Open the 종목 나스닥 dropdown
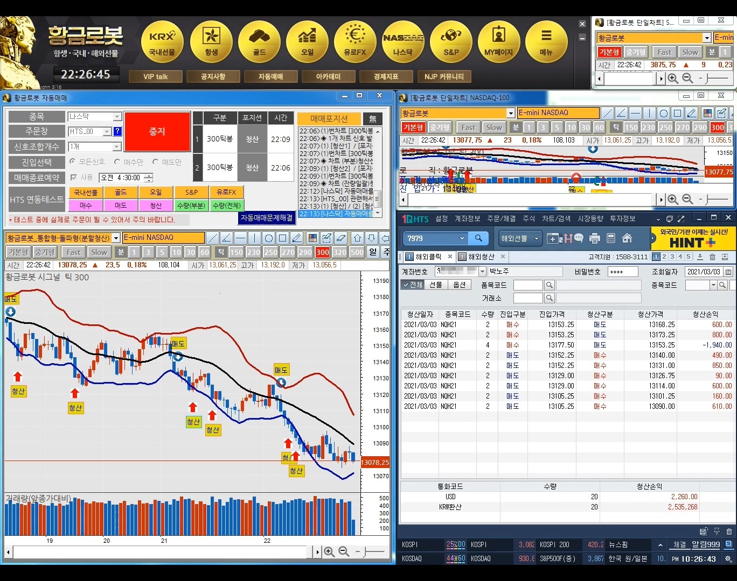Viewport: 737px width, 581px height. pyautogui.click(x=117, y=117)
